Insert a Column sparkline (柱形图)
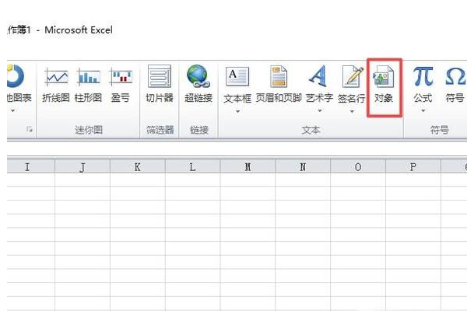This screenshot has height=311, width=467. click(88, 85)
